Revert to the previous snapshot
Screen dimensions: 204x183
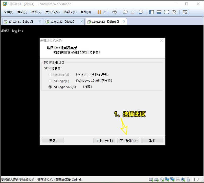click(133, 12)
